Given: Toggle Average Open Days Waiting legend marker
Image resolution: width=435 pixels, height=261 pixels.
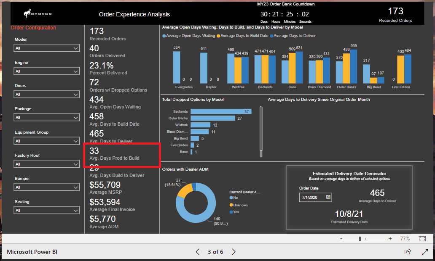Looking at the screenshot, I should [164, 36].
